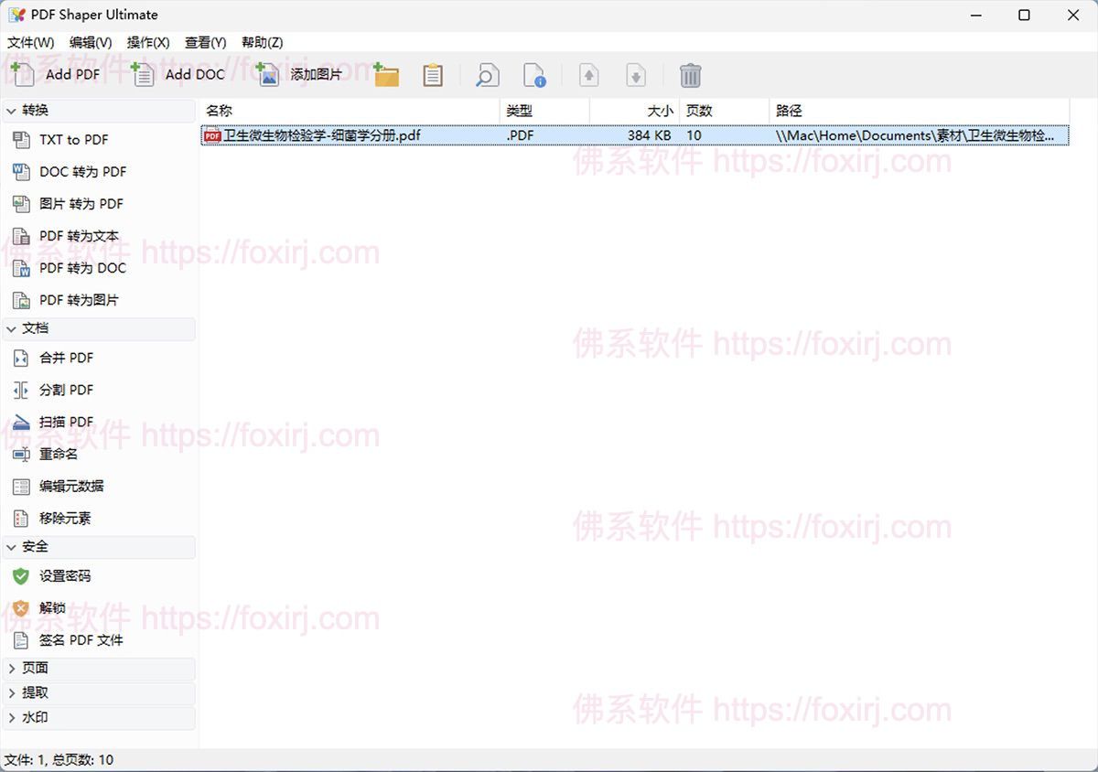Expand the 水印 section

pyautogui.click(x=38, y=717)
